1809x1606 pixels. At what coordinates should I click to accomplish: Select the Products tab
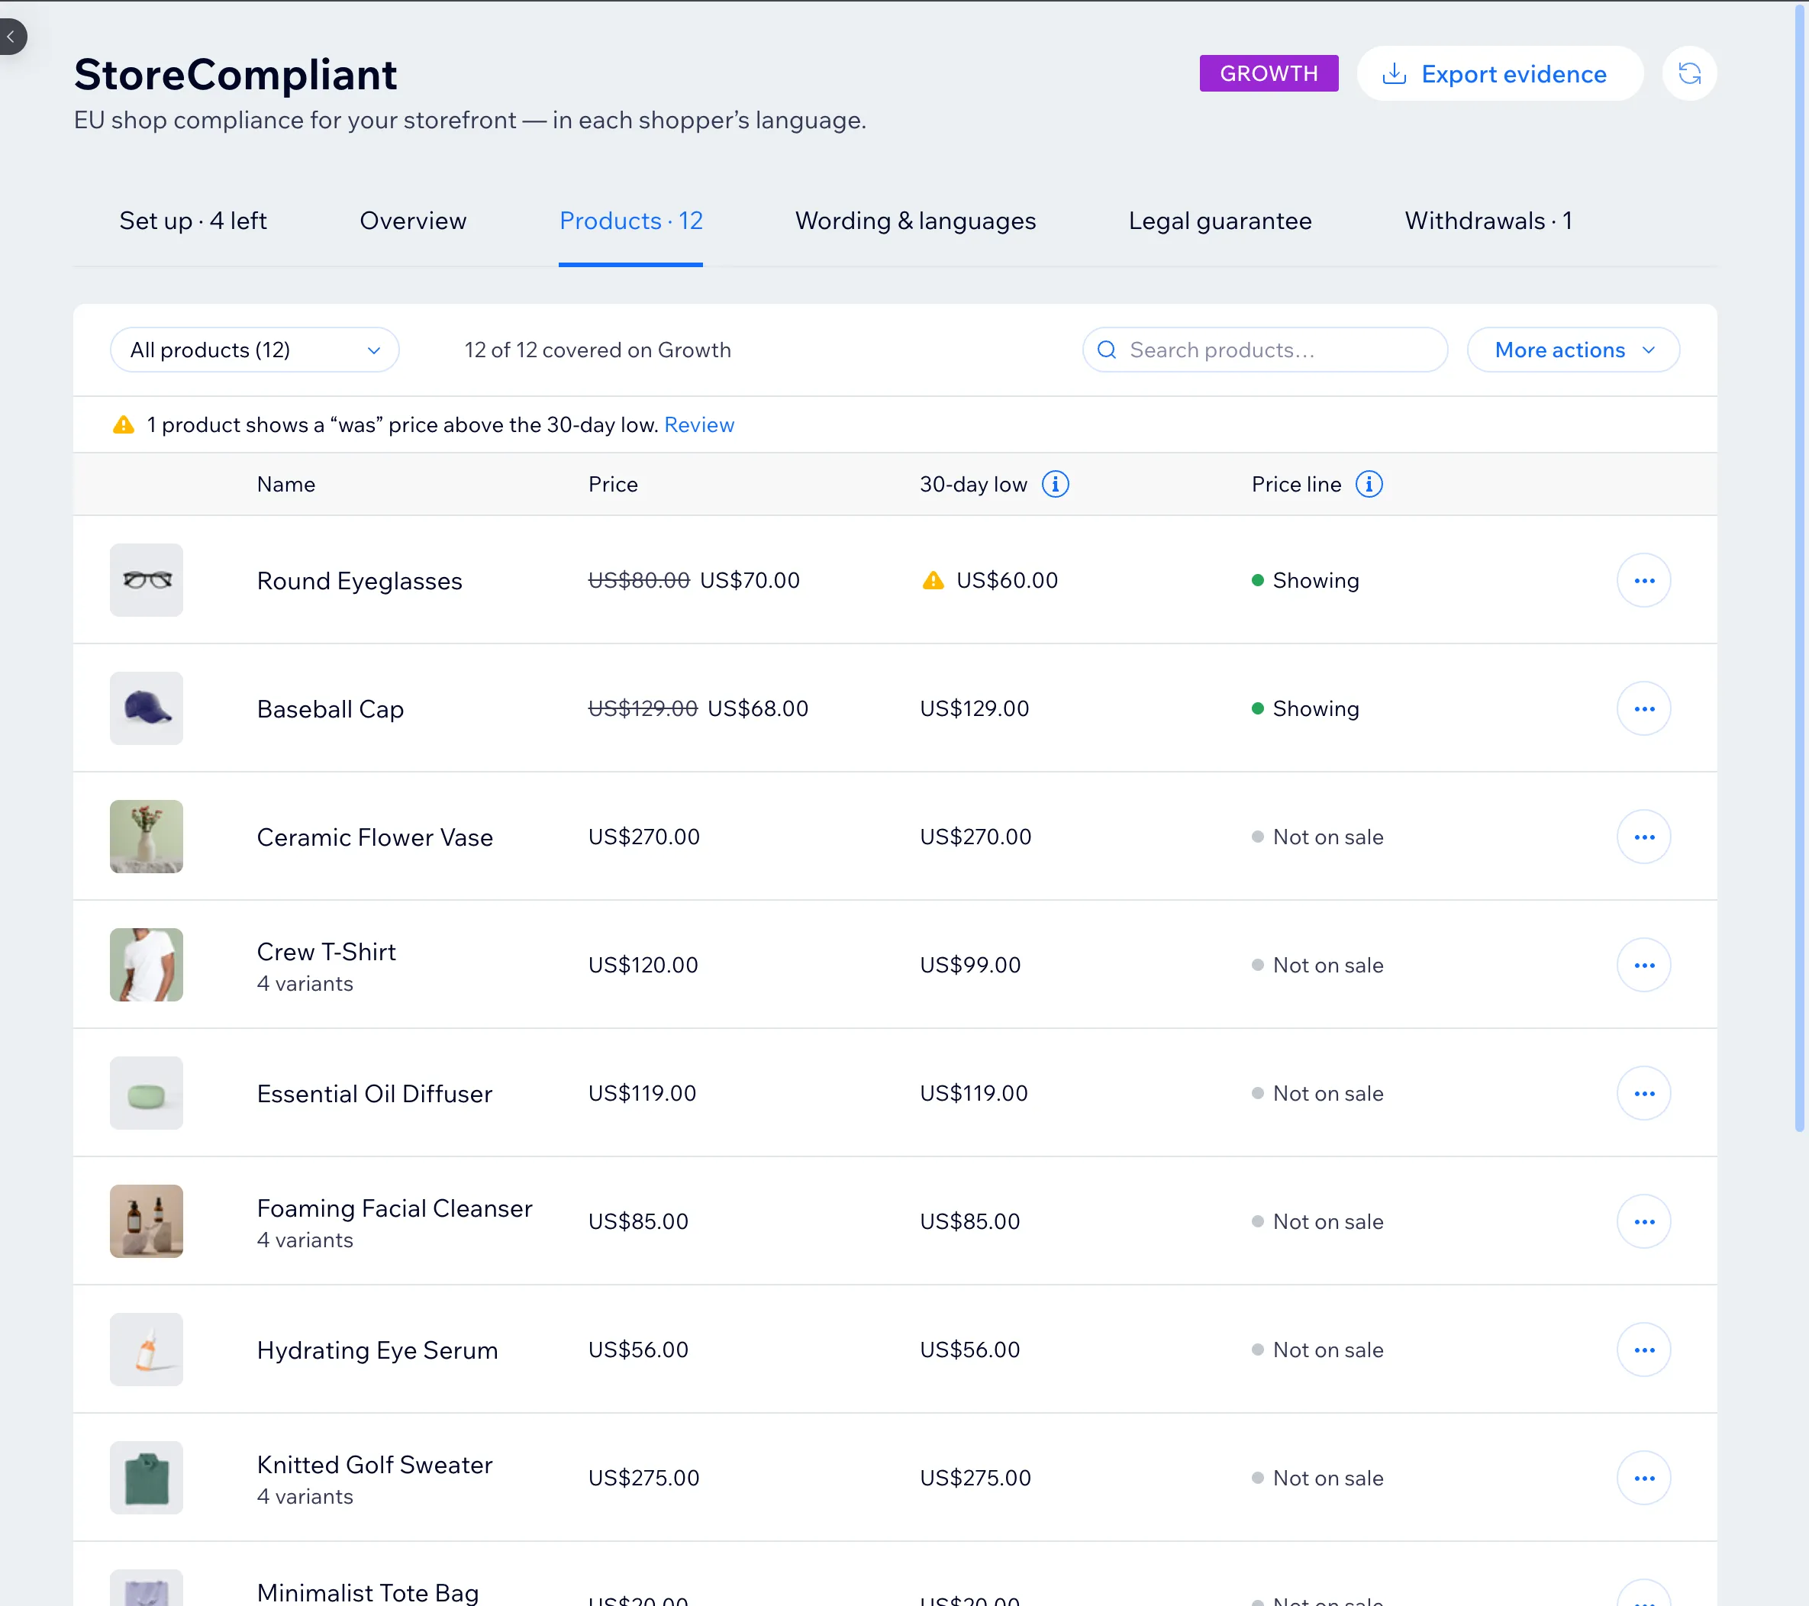point(631,221)
